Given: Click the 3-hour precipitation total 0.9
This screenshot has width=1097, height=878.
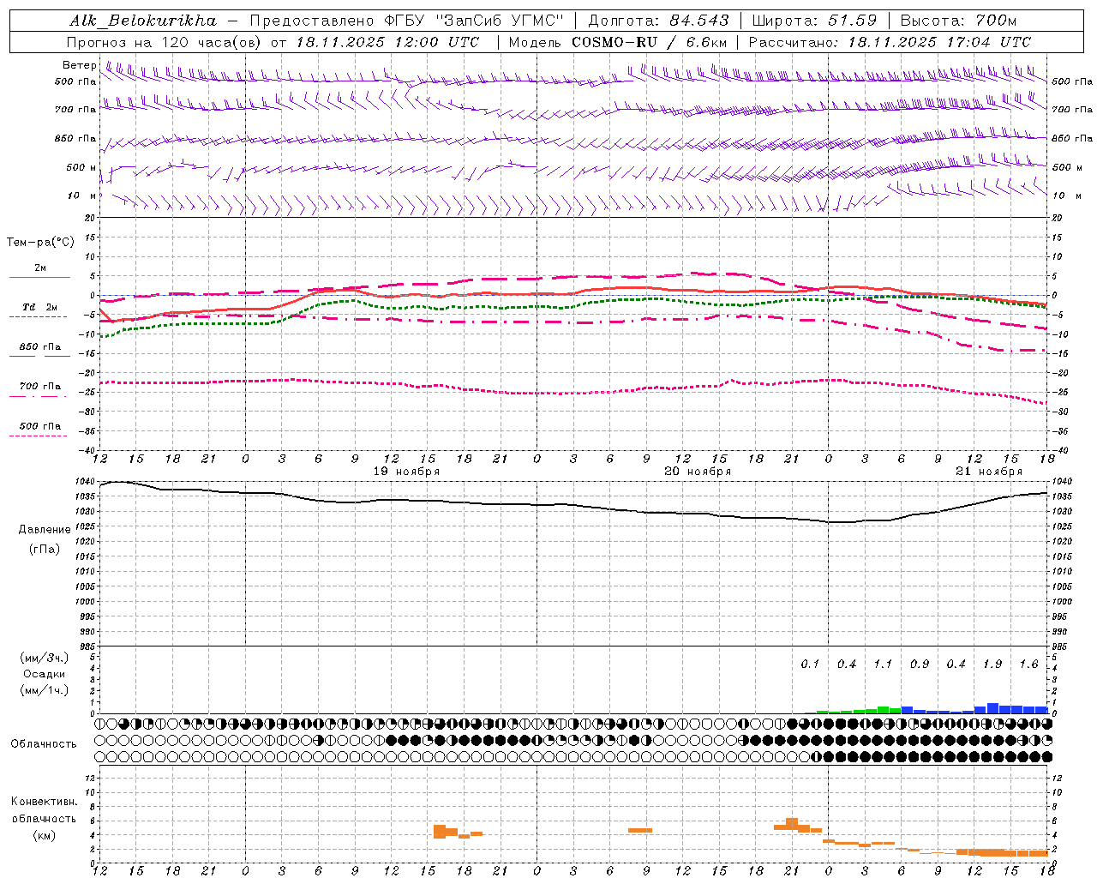Looking at the screenshot, I should [x=920, y=665].
